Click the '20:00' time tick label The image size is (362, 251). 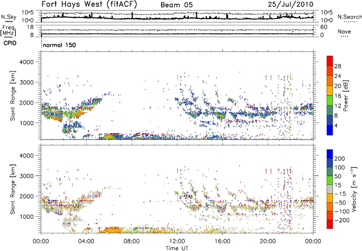268,241
